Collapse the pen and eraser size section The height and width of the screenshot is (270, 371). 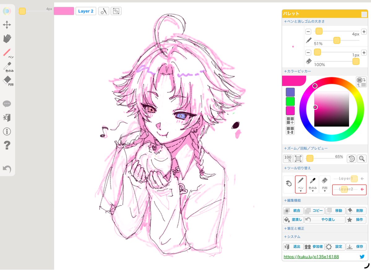coord(304,21)
